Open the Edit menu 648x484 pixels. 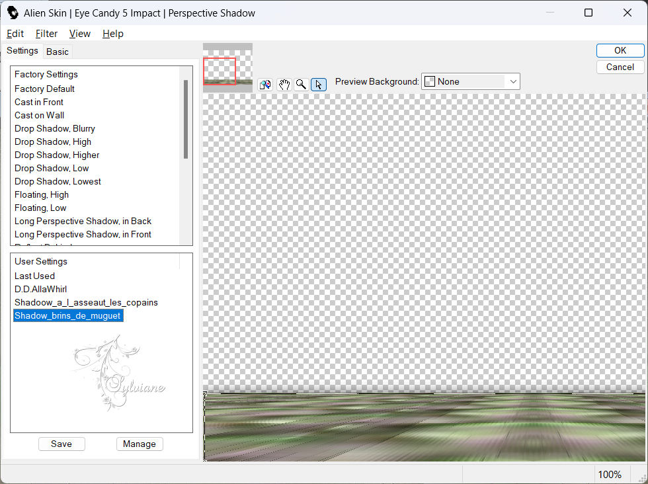pyautogui.click(x=15, y=34)
